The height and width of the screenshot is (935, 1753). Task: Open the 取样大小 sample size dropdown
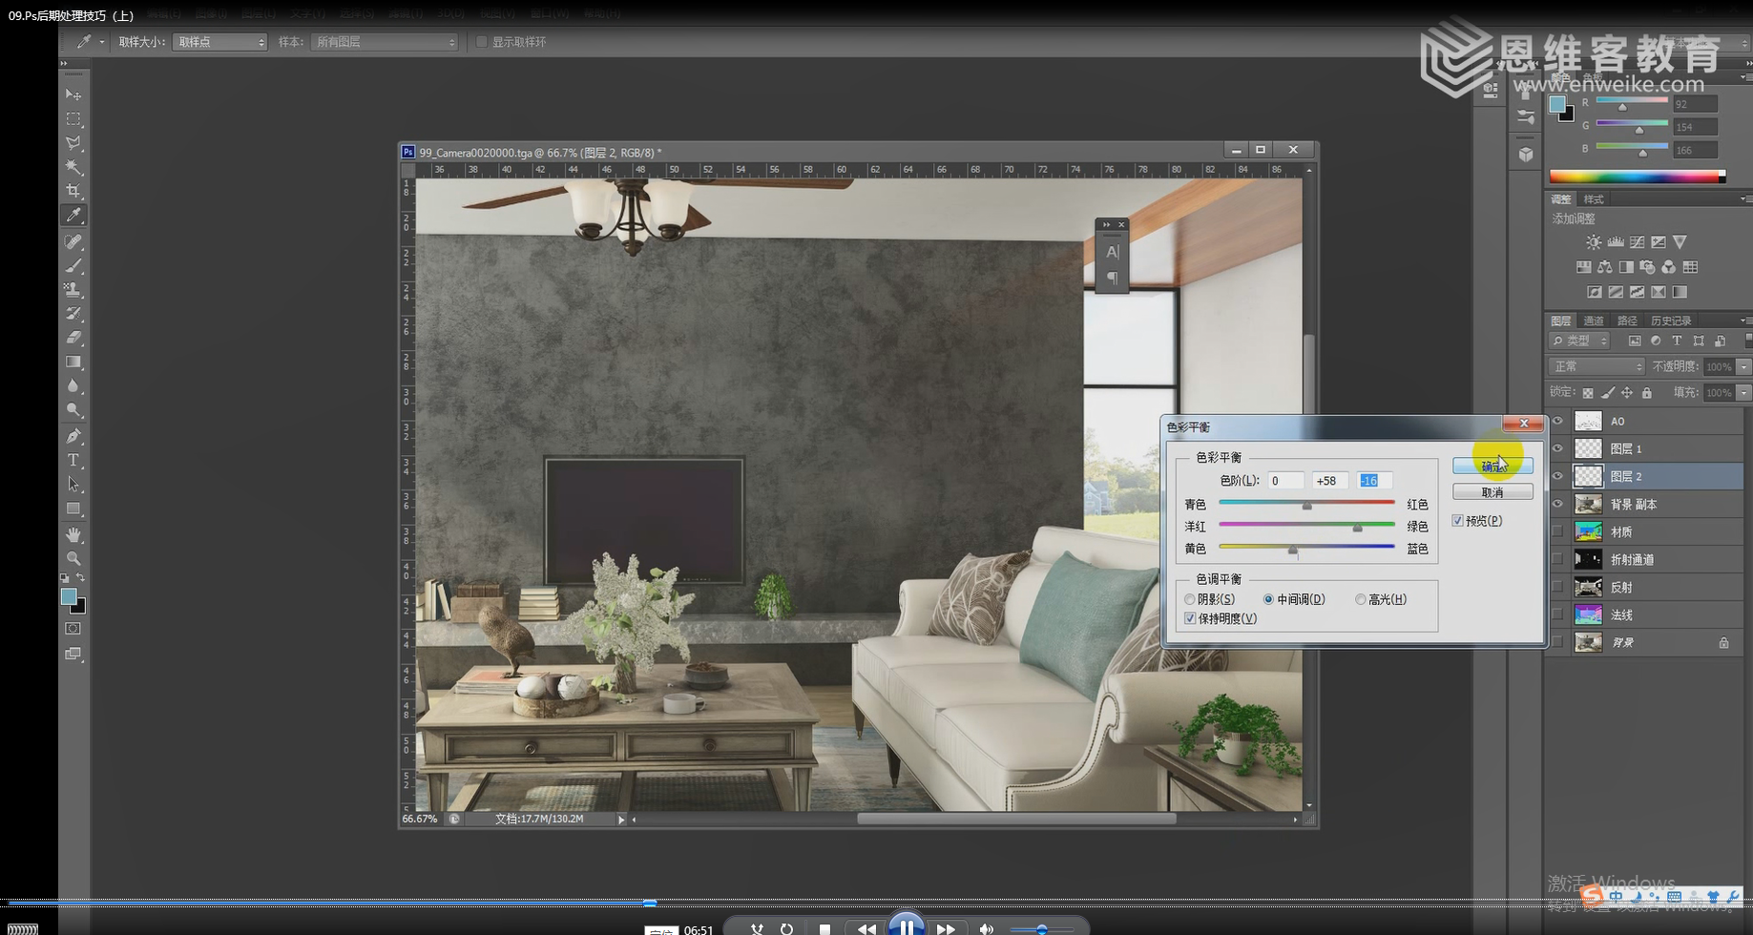(219, 42)
